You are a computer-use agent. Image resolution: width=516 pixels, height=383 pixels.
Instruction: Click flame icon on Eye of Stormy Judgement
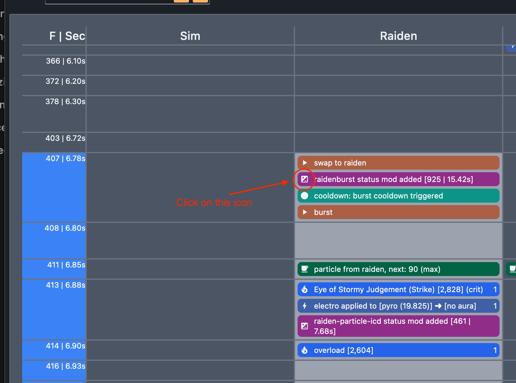(305, 289)
